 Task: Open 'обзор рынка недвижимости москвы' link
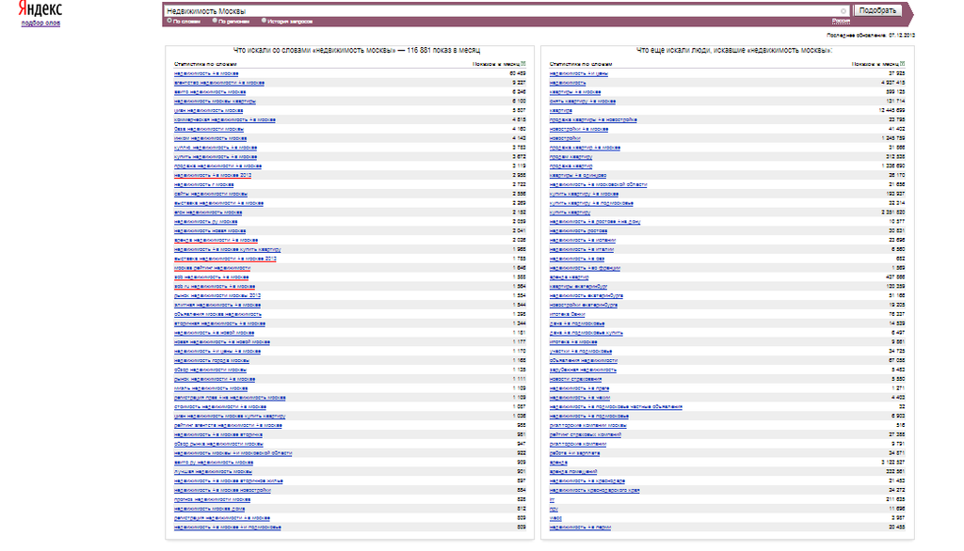218,444
